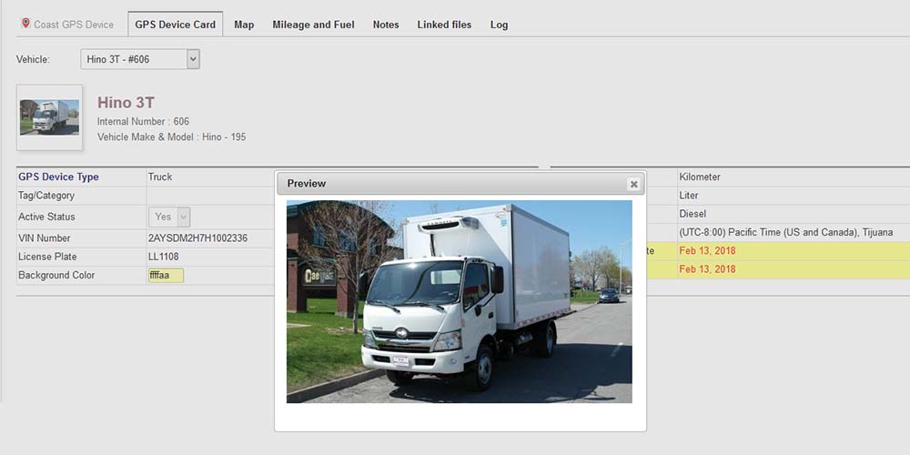910x455 pixels.
Task: Switch to the GPS Device Card tab
Action: tap(175, 25)
